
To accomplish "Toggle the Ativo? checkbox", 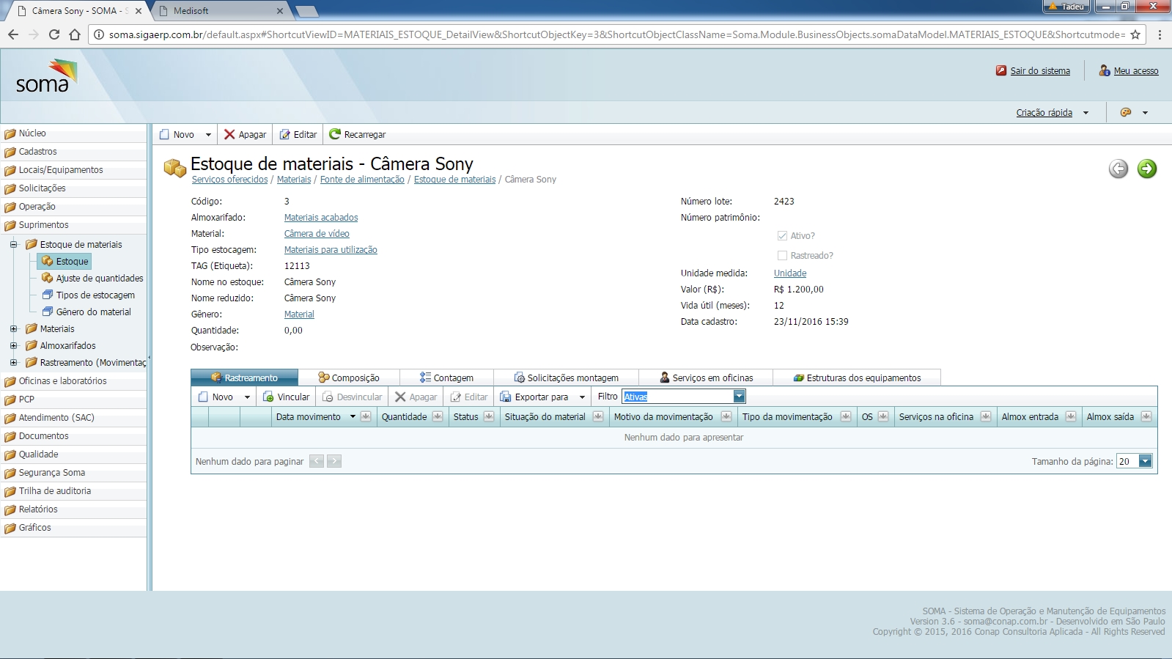I will [x=782, y=236].
